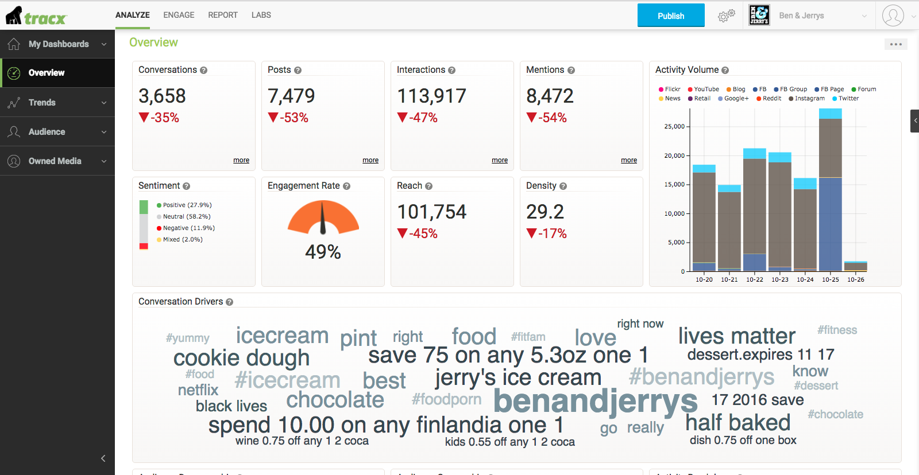The width and height of the screenshot is (919, 475).
Task: Switch to the ENGAGE tab
Action: [x=179, y=15]
